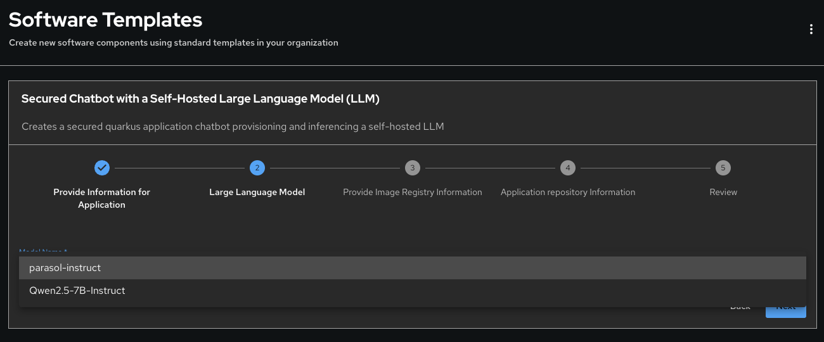Screen dimensions: 824x342
Task: Click the quarkus chatbot template description text
Action: 233,126
